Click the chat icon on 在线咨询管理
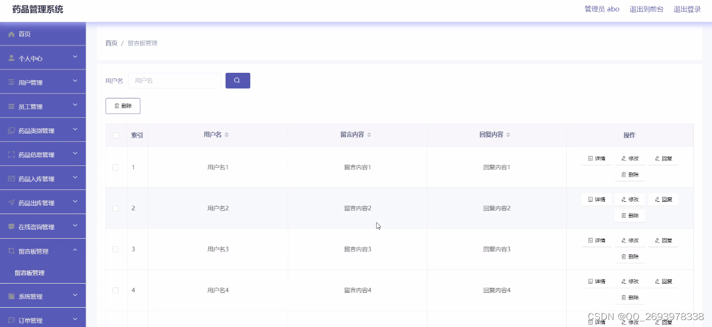Viewport: 712px width, 327px height. (11, 226)
